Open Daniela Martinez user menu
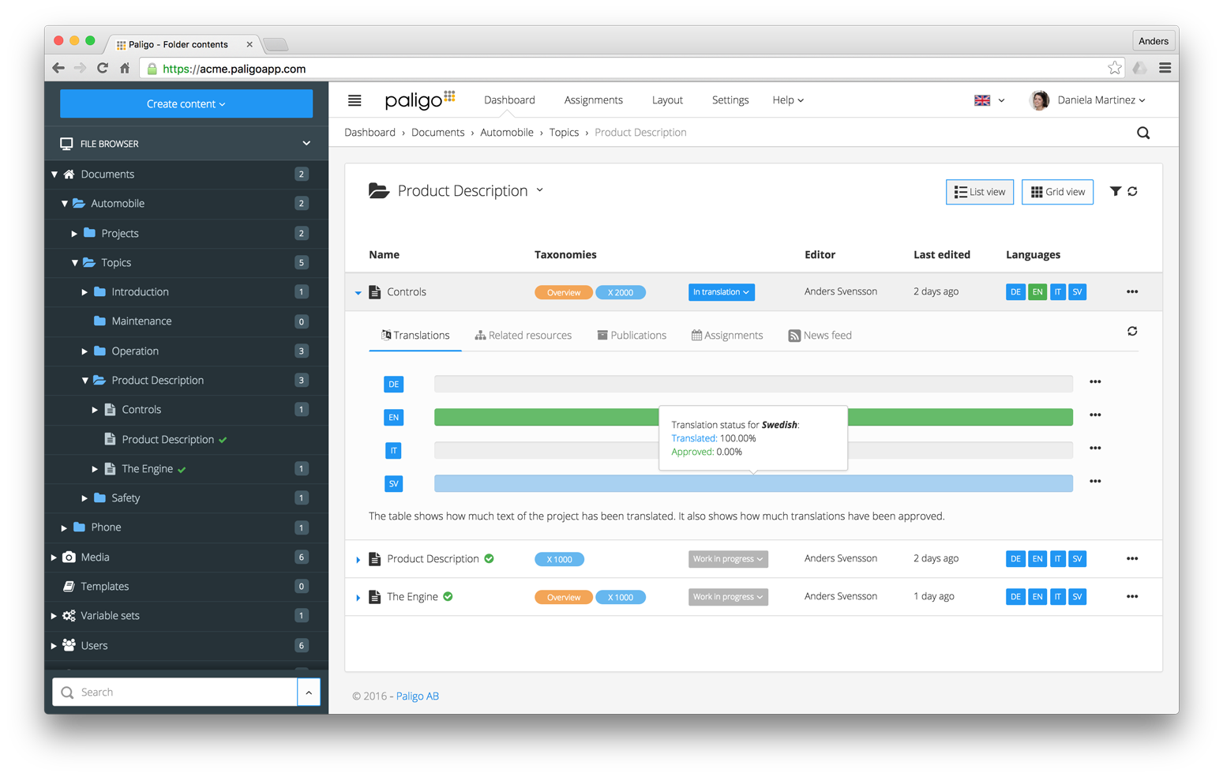Viewport: 1223px width, 777px height. click(x=1088, y=100)
